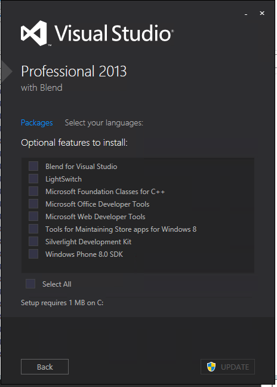Click the Visual Studio logo icon
The width and height of the screenshot is (277, 387).
pyautogui.click(x=34, y=33)
